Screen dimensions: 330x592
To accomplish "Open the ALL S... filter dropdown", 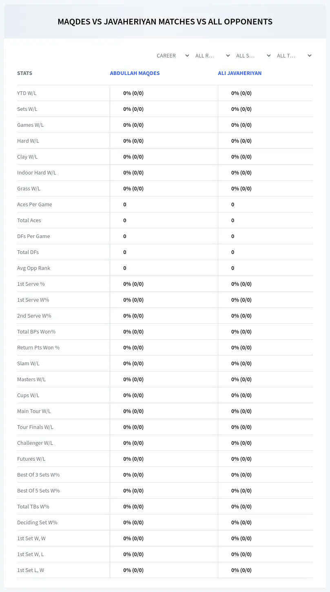I will [x=253, y=55].
